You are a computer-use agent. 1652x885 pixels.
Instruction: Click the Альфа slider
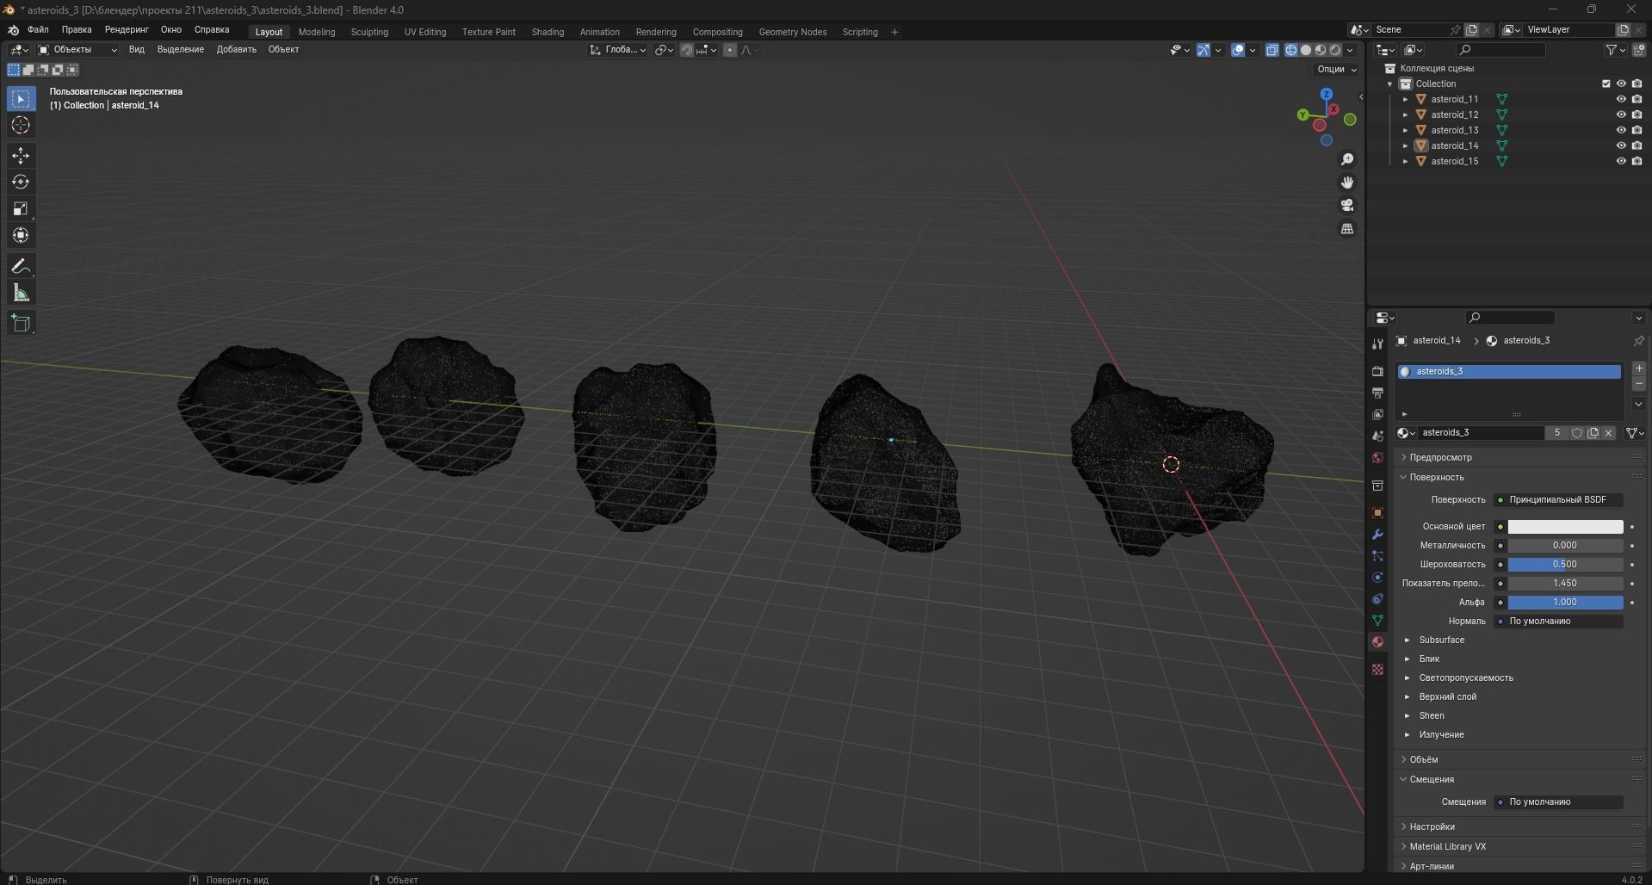pyautogui.click(x=1565, y=602)
